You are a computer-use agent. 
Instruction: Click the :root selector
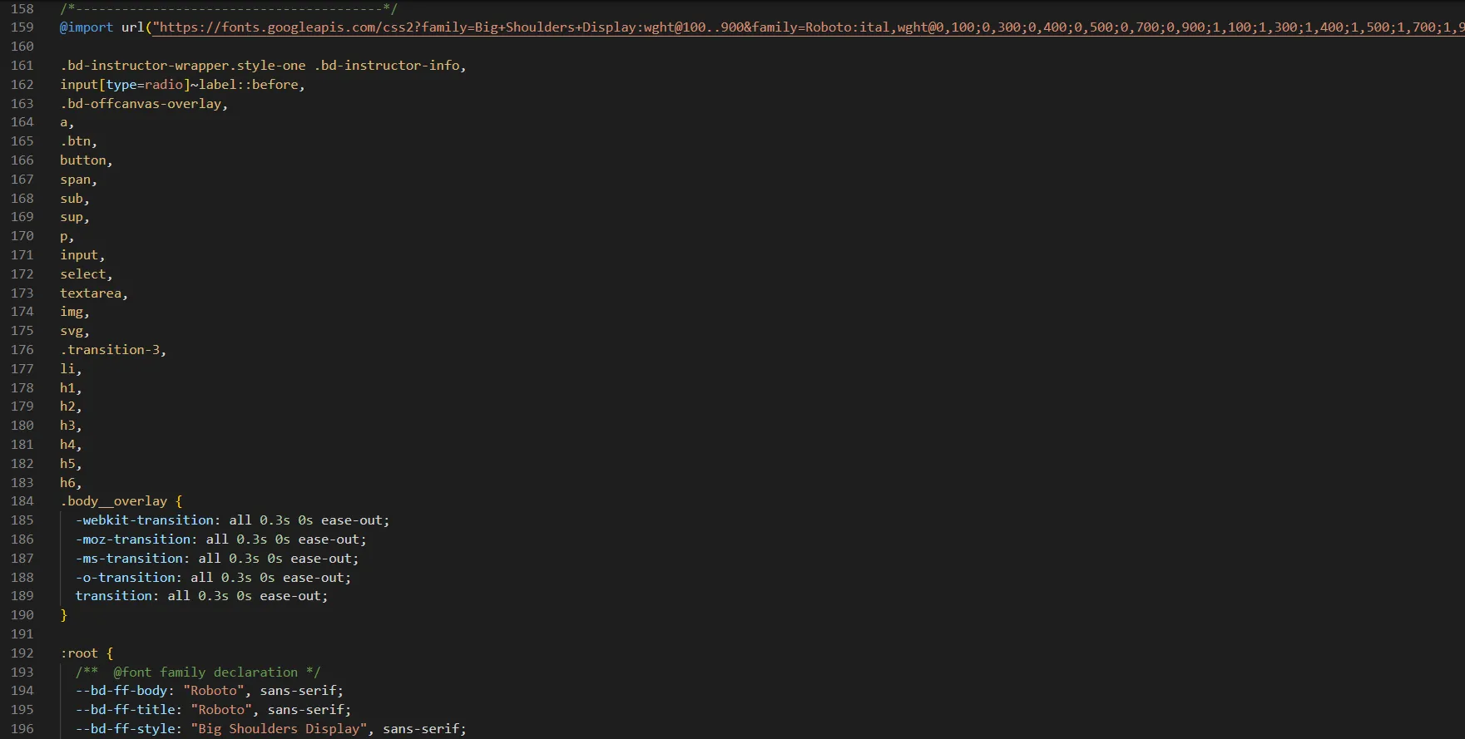click(79, 653)
